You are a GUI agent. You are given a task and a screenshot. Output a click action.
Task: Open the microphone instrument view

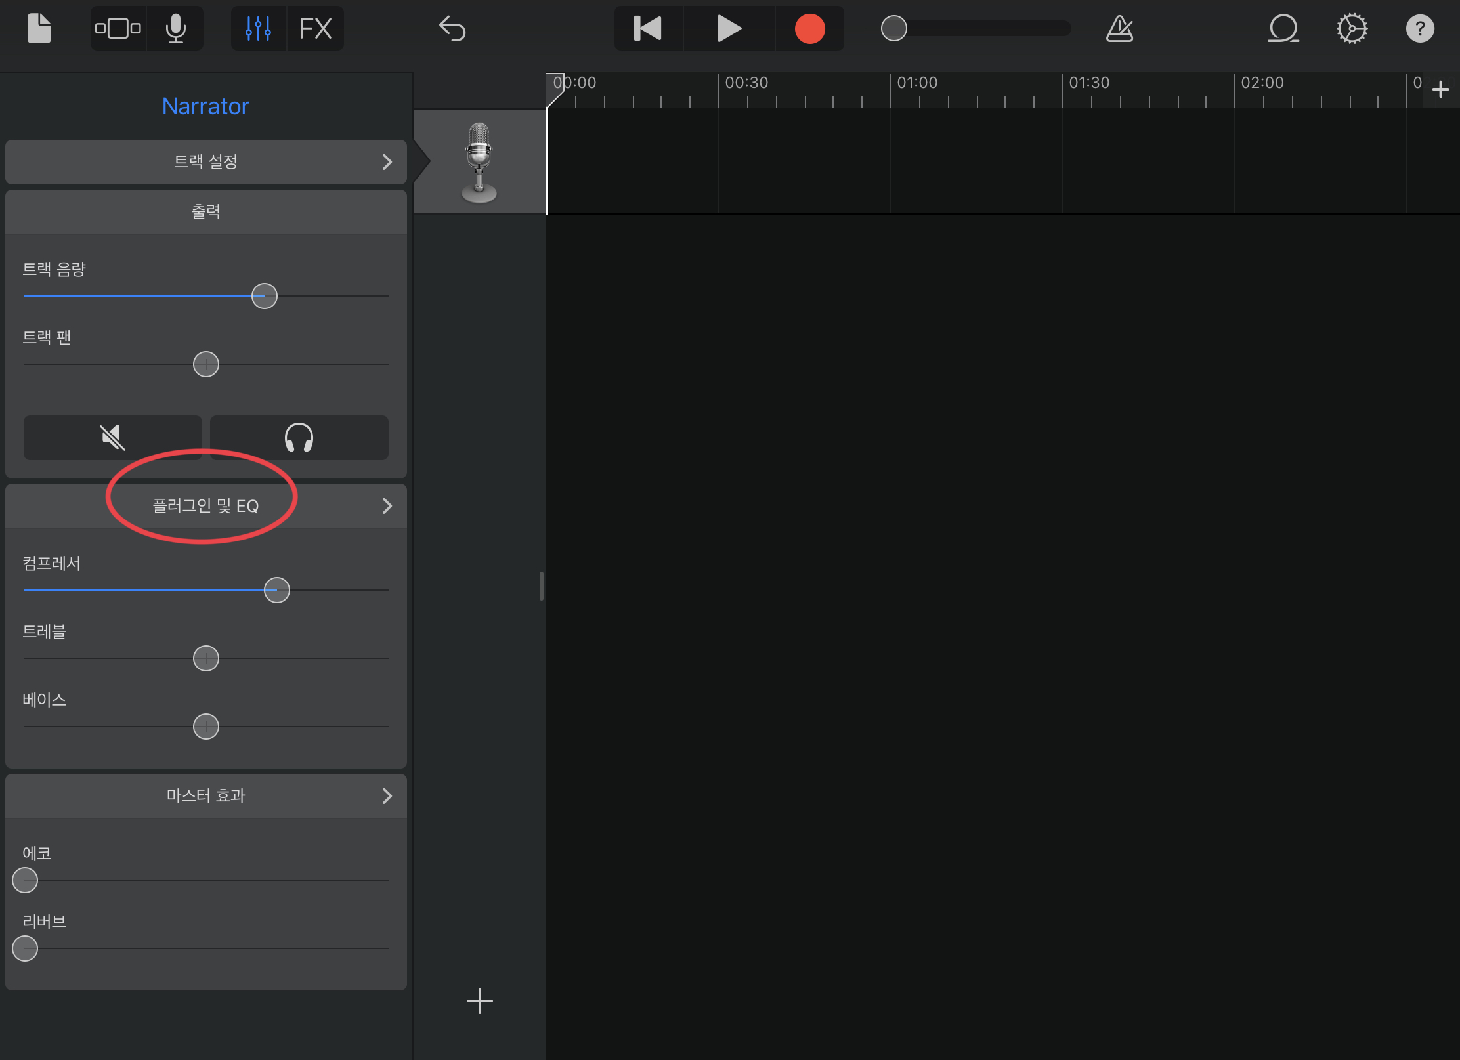(x=175, y=29)
